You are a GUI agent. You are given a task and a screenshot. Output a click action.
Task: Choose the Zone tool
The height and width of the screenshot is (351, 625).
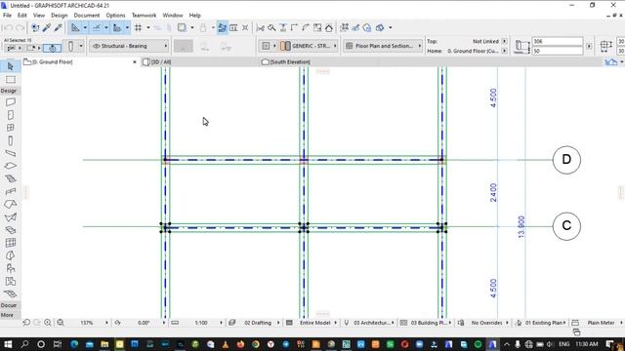(11, 281)
